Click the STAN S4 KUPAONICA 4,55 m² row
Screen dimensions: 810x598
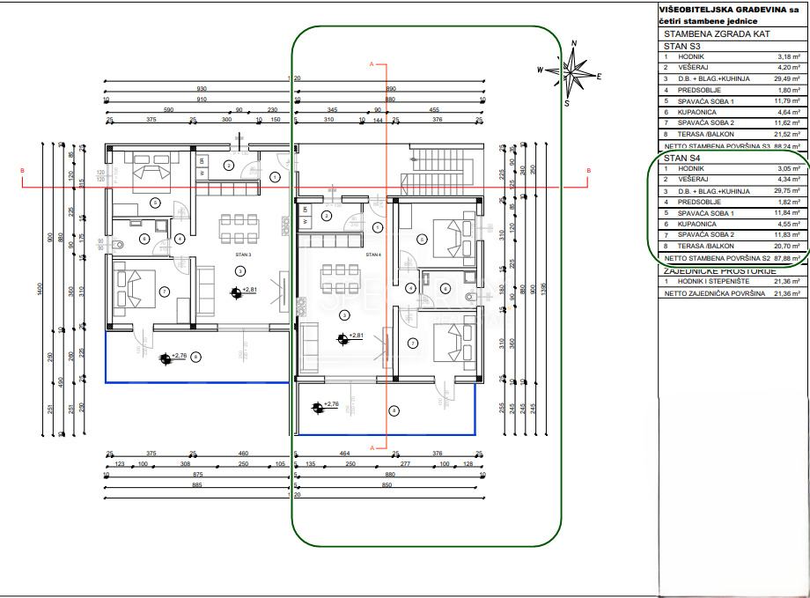(x=732, y=225)
